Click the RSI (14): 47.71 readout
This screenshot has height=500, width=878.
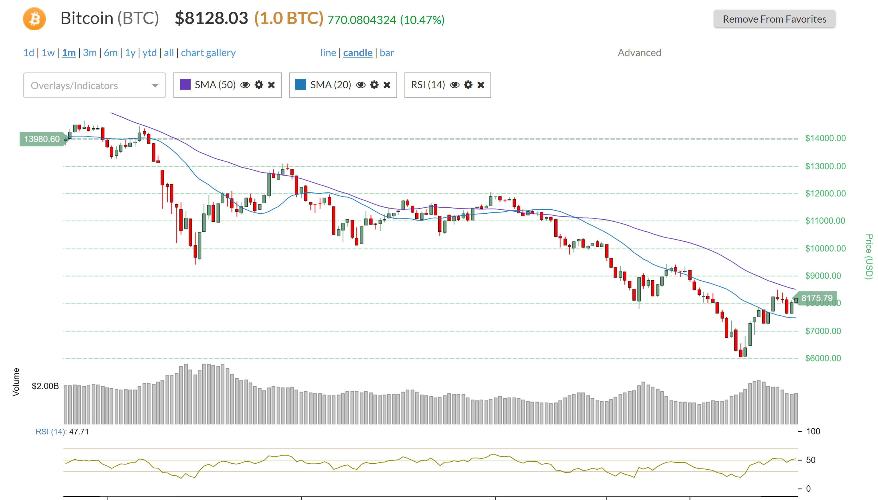[62, 432]
